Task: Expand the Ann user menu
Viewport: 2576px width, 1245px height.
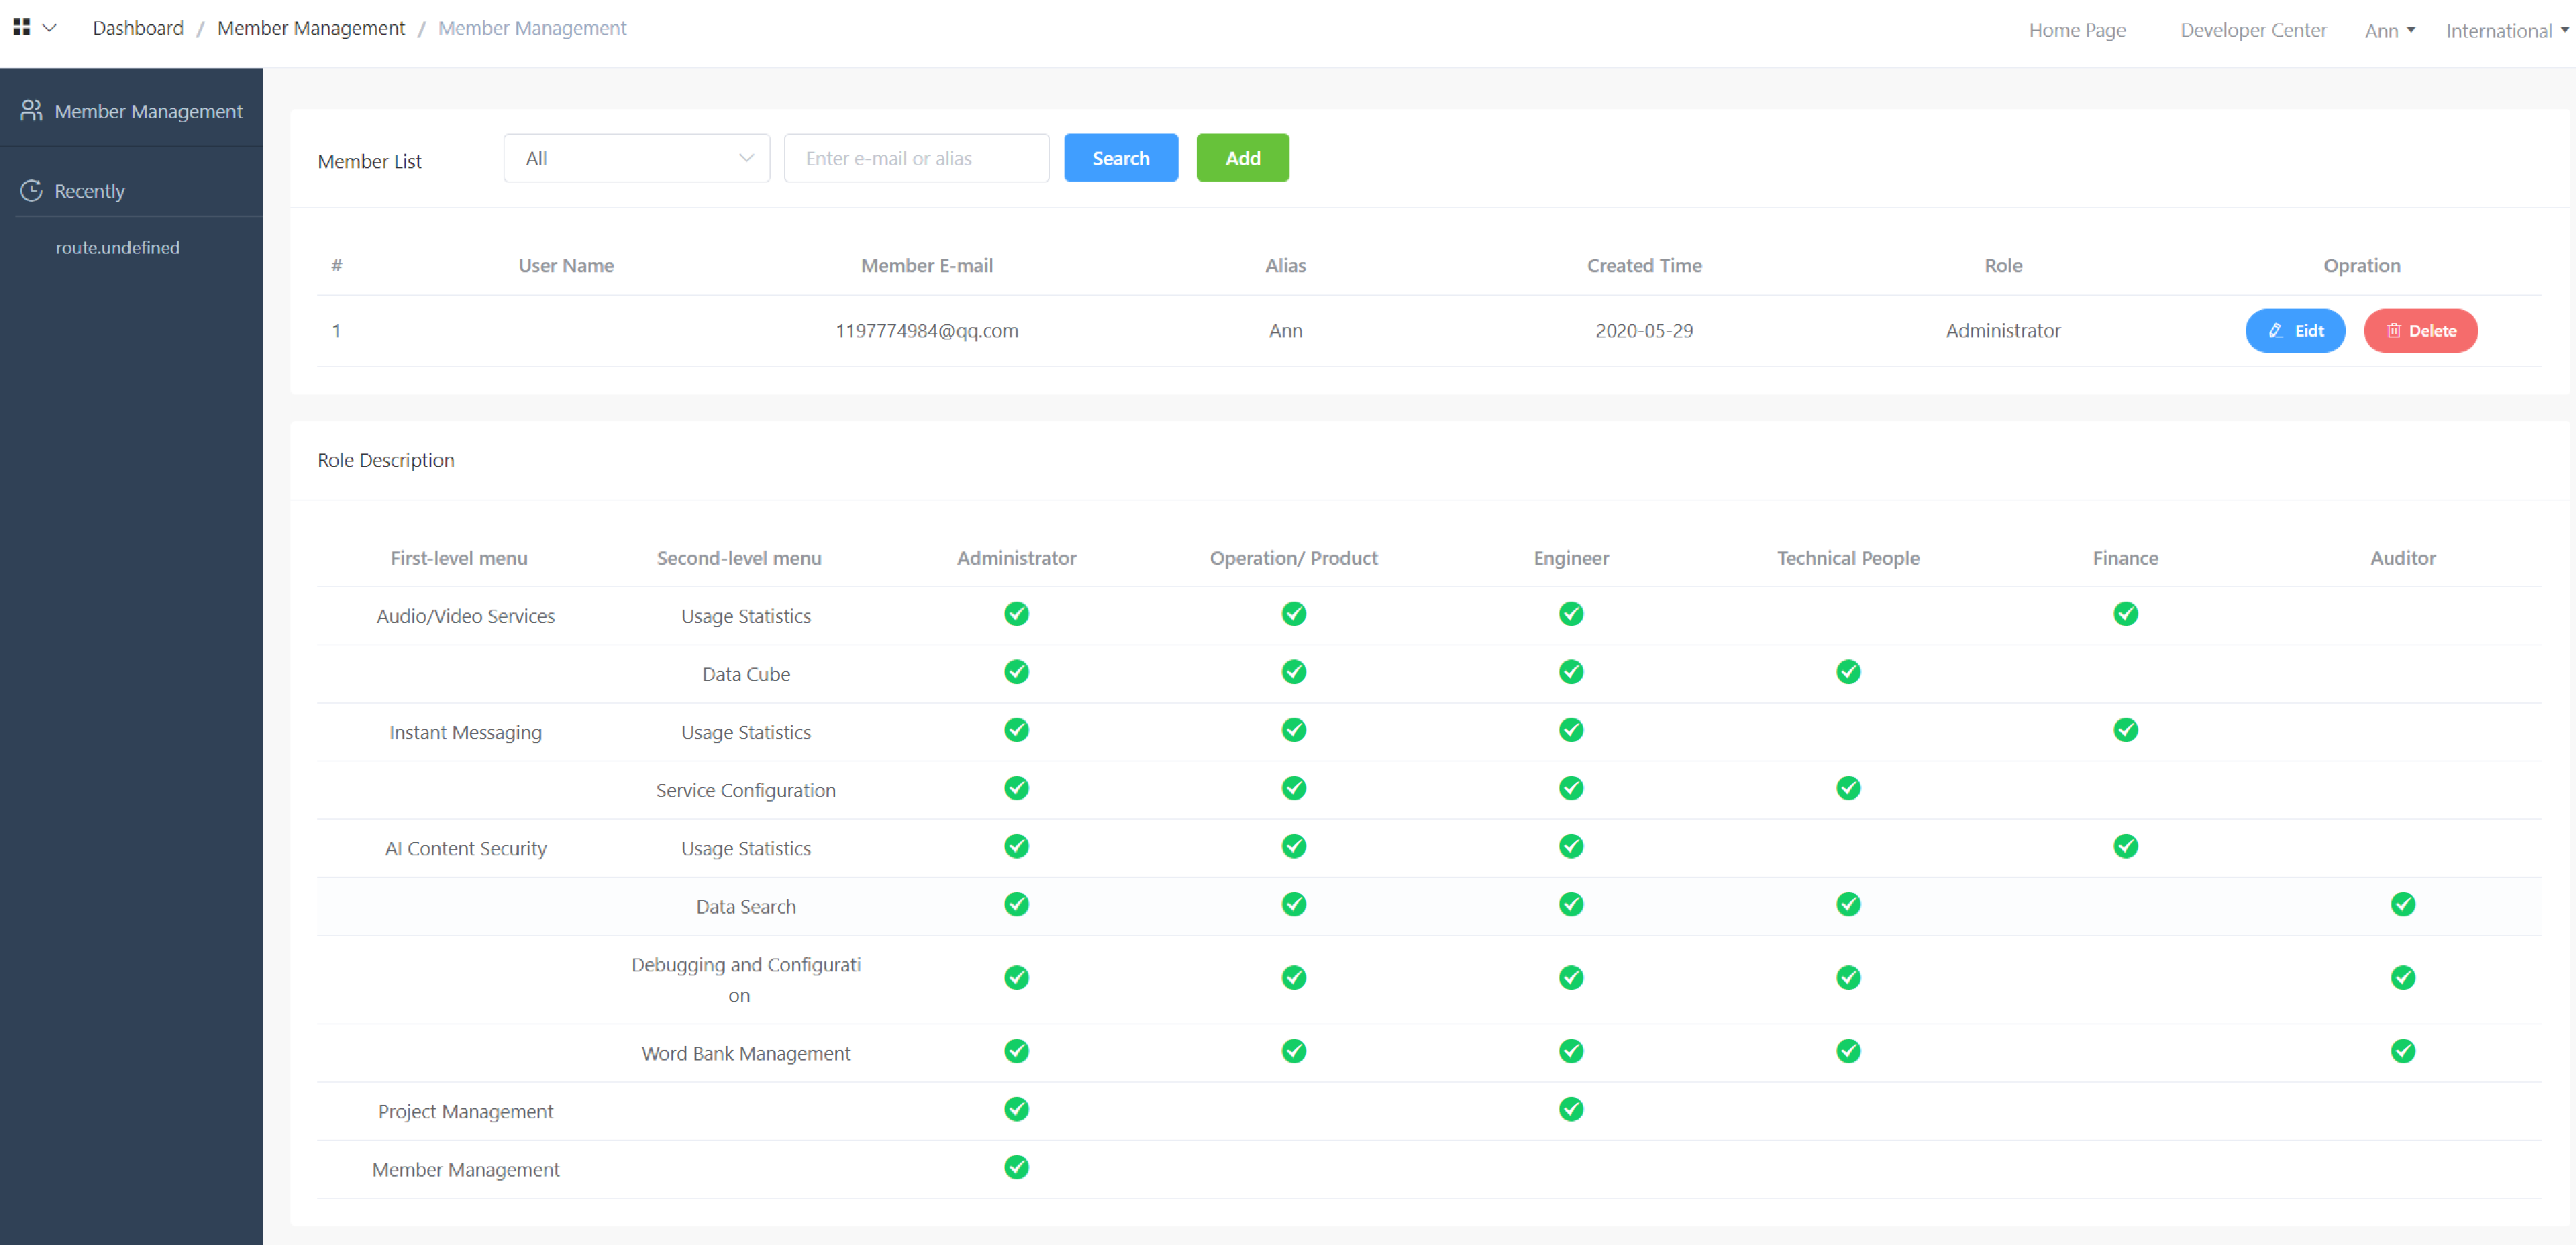Action: point(2388,31)
